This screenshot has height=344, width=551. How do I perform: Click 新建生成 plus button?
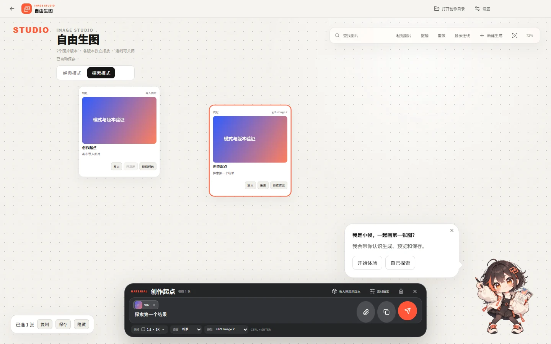point(491,36)
